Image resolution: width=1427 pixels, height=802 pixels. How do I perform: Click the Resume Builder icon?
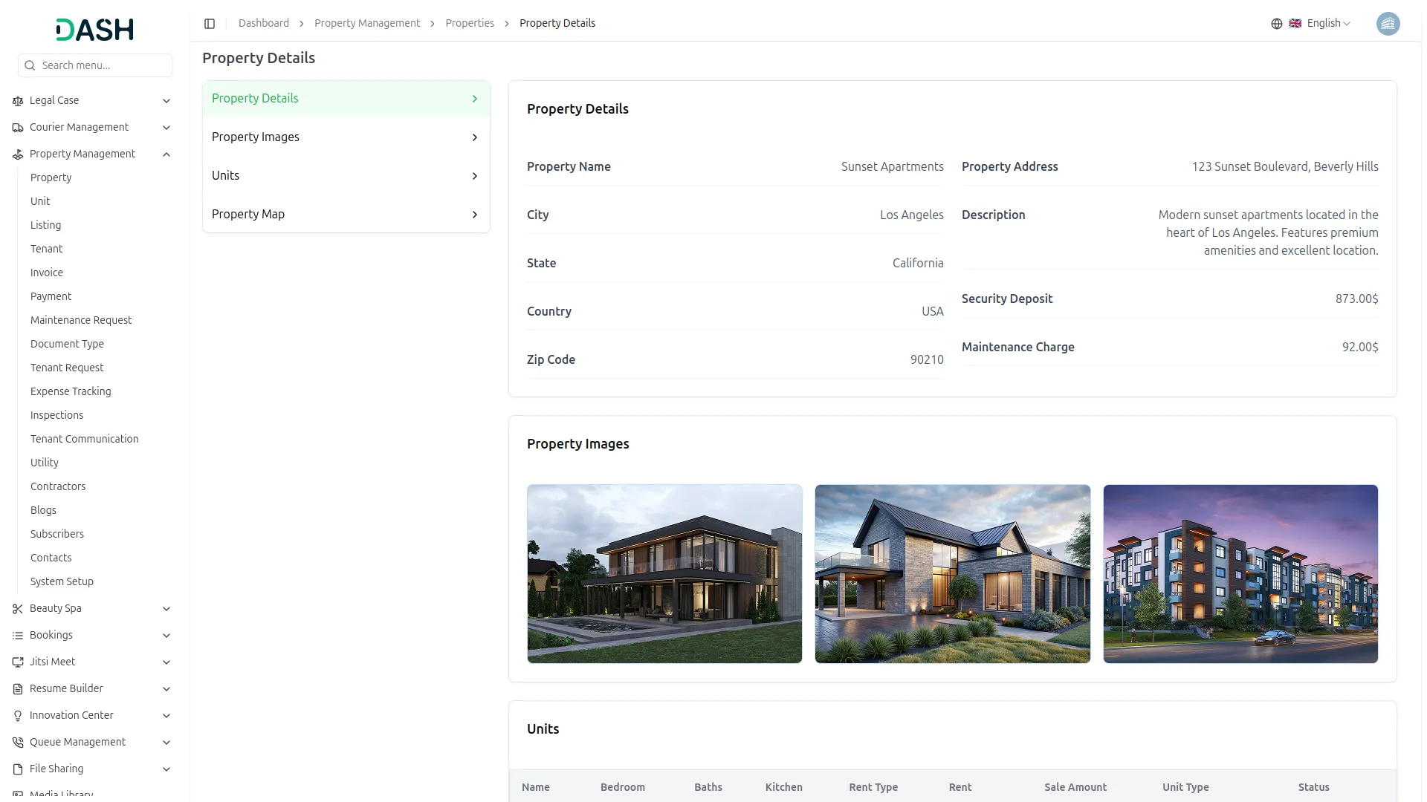pos(17,688)
